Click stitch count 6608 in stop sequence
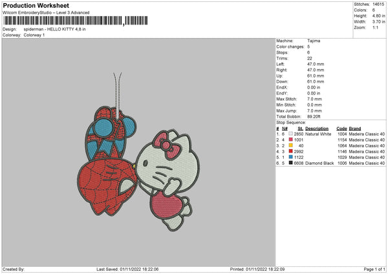 pos(298,163)
